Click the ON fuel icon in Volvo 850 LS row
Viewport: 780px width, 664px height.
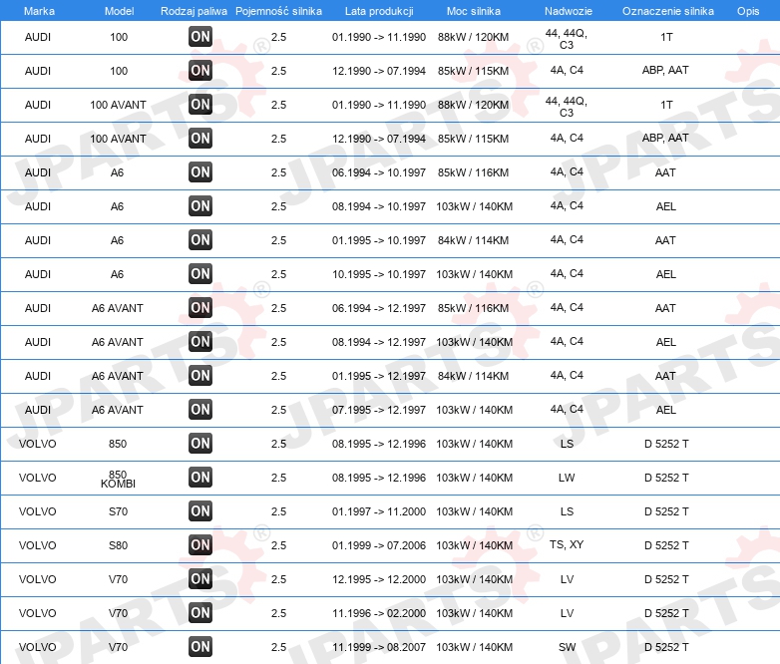[x=200, y=443]
